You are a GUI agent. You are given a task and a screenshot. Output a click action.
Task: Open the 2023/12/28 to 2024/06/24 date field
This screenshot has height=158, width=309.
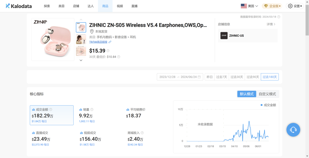coord(180,77)
